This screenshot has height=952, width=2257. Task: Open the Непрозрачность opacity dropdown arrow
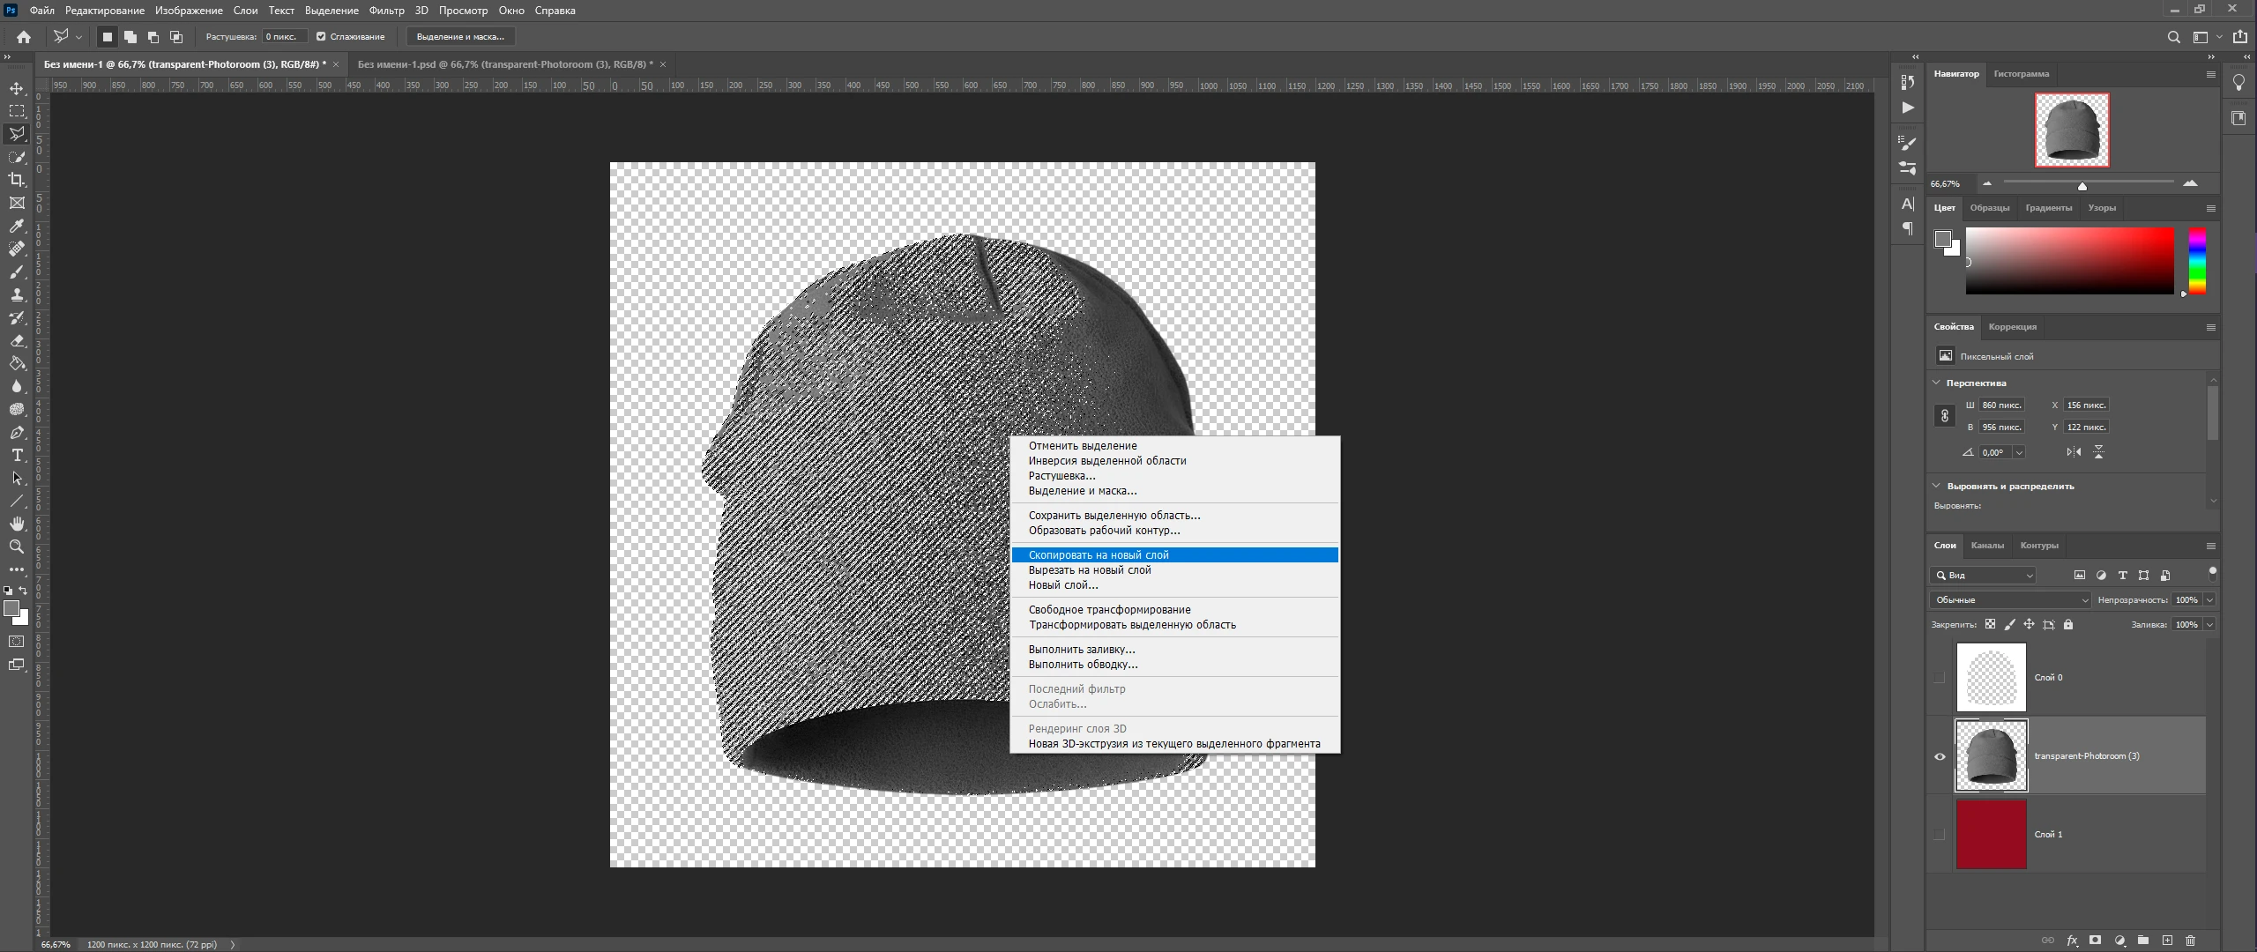(2209, 600)
